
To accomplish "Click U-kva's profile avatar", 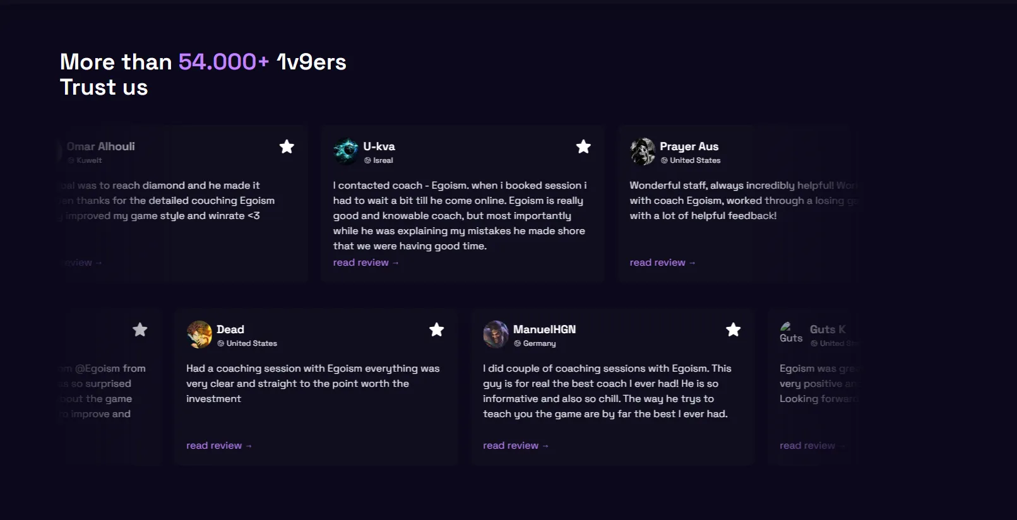I will point(346,151).
